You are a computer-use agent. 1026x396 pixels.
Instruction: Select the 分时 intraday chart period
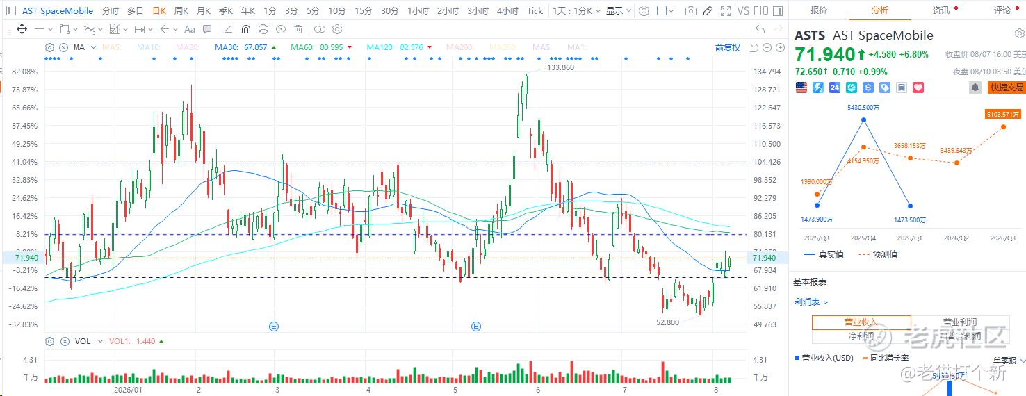click(x=110, y=11)
